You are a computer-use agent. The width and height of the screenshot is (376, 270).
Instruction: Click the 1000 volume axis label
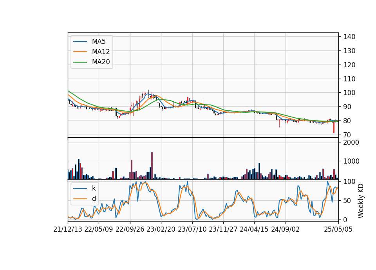click(x=351, y=161)
